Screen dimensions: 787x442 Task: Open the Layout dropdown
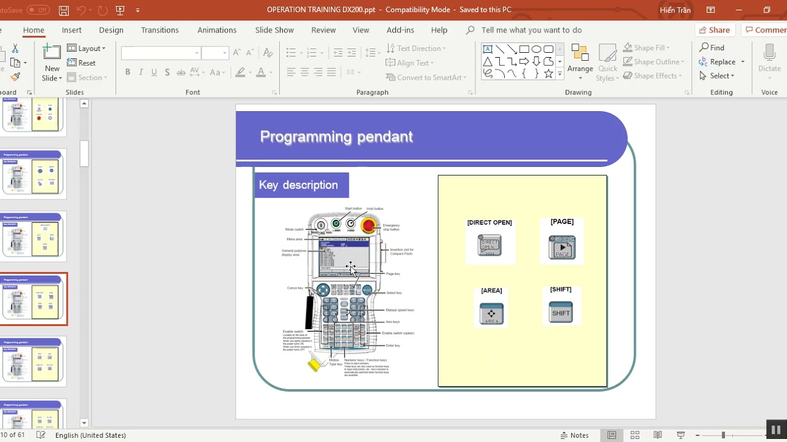86,48
